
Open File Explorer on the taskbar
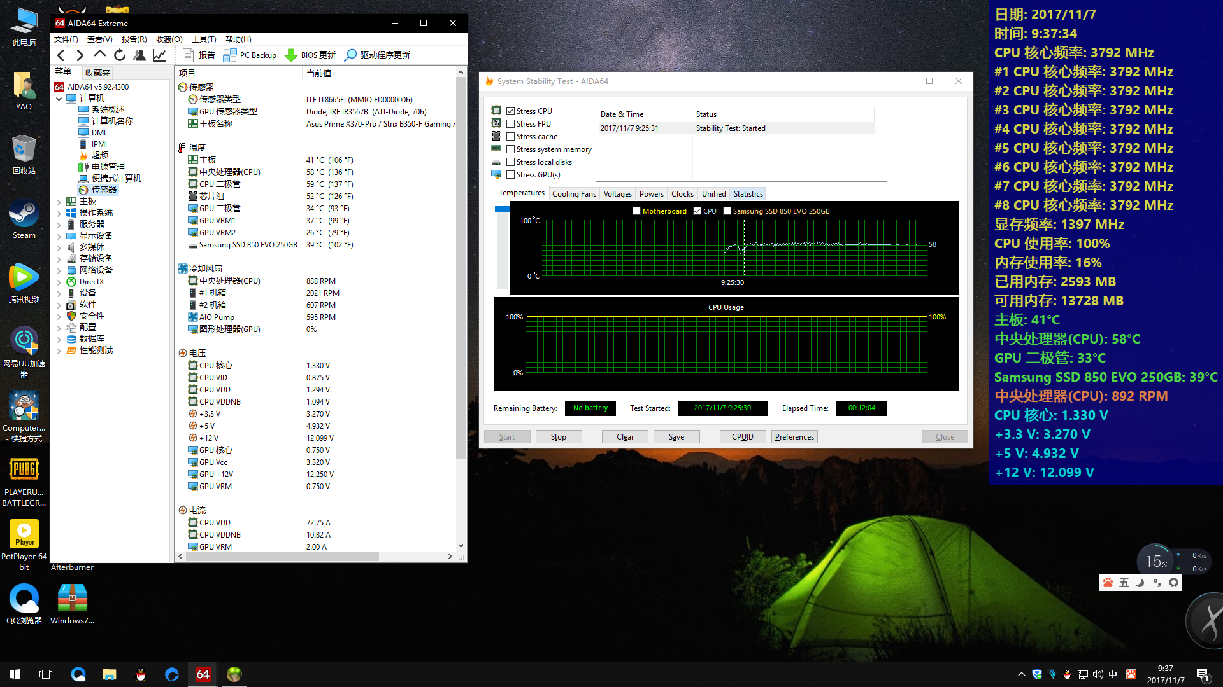coord(110,674)
